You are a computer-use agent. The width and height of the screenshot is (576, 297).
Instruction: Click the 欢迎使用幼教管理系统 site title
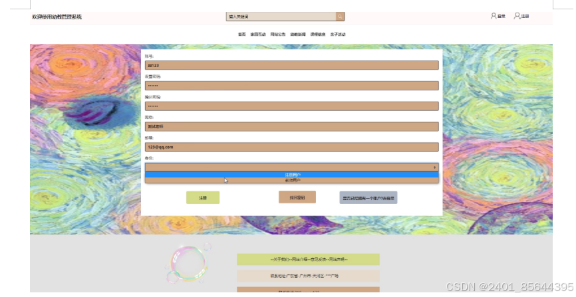point(57,17)
